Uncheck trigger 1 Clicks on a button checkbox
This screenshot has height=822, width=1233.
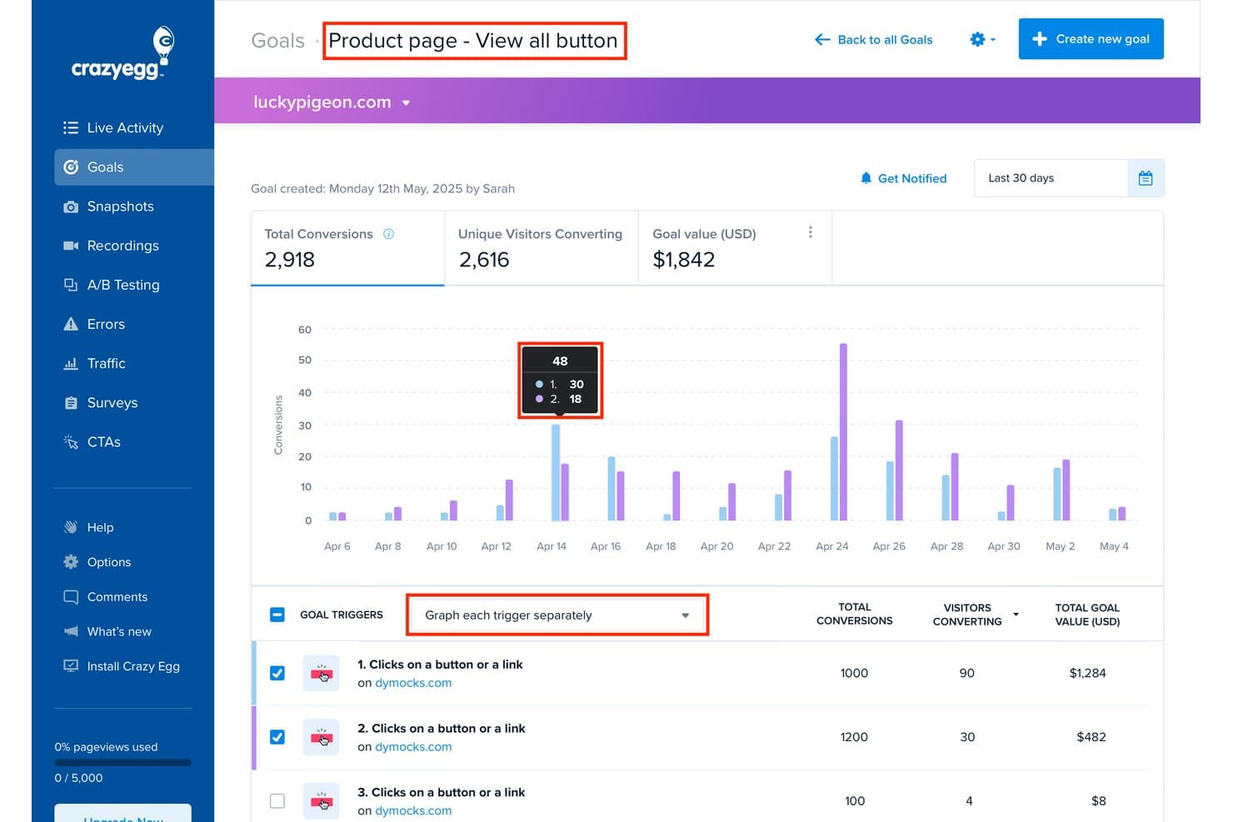277,673
